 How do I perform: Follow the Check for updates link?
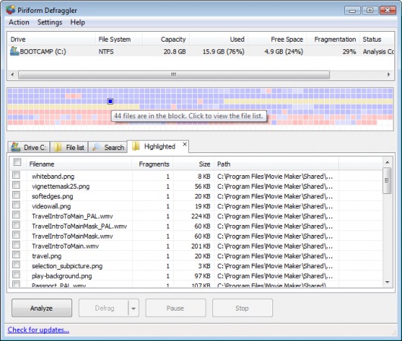click(39, 330)
